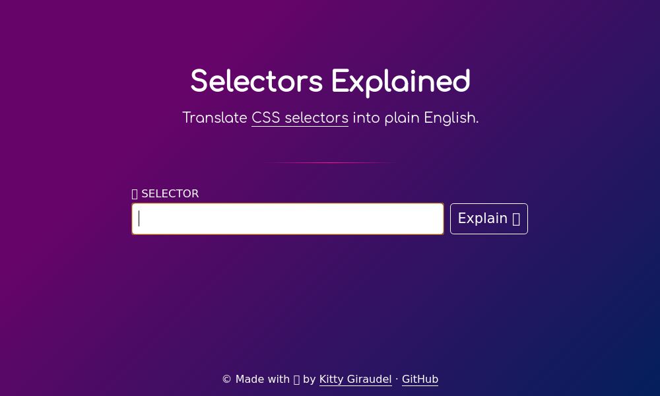Visit the Kitty Giraudel author link

pyautogui.click(x=356, y=379)
